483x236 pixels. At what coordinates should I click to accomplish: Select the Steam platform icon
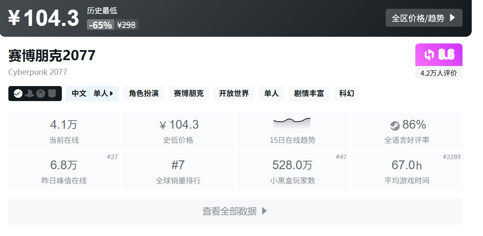pyautogui.click(x=18, y=93)
